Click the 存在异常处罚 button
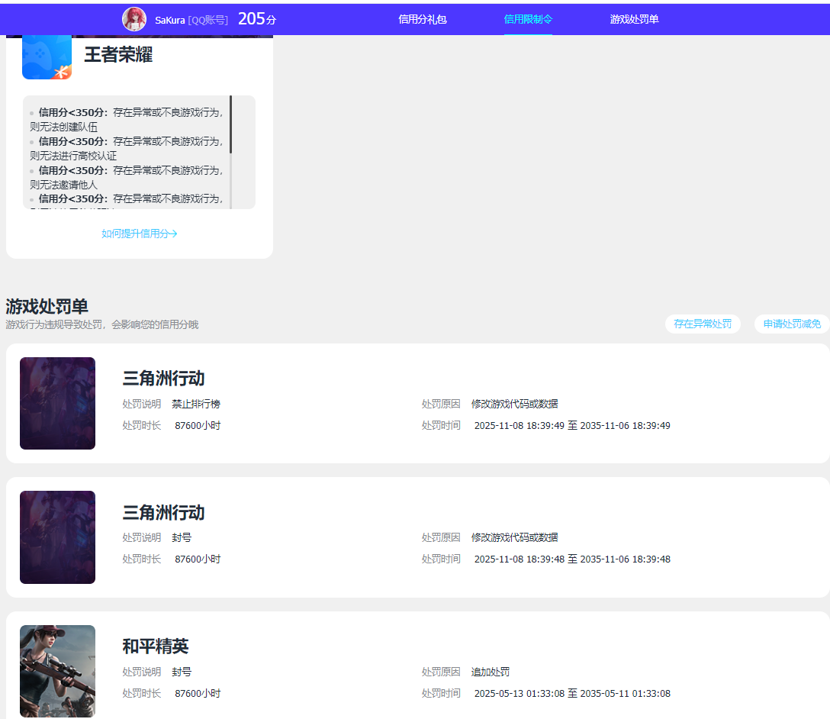Viewport: 830px width, 719px height. (703, 324)
